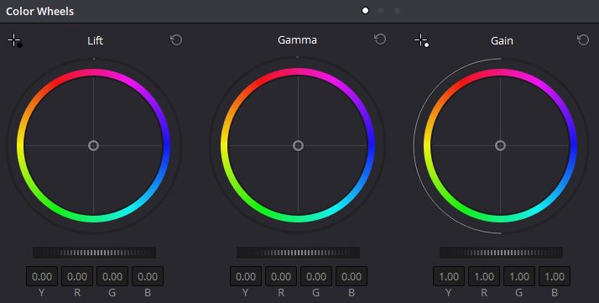Select the Gain R value field
Image resolution: width=599 pixels, height=303 pixels.
[x=484, y=276]
